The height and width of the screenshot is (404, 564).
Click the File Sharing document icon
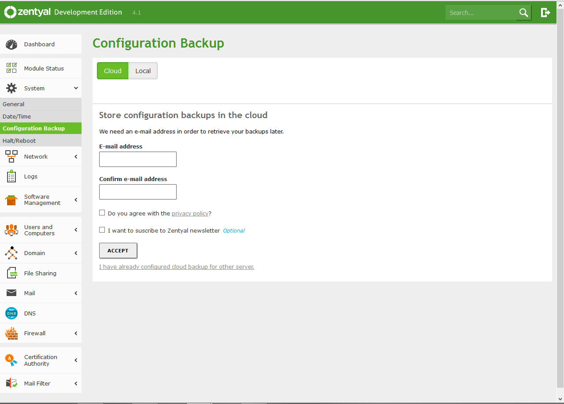click(x=11, y=273)
